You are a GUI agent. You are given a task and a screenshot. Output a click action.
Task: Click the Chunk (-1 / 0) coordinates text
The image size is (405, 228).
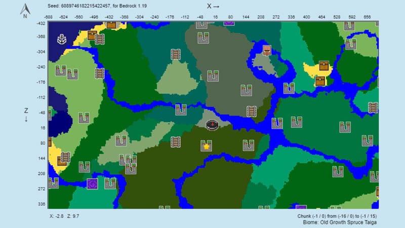pyautogui.click(x=337, y=216)
